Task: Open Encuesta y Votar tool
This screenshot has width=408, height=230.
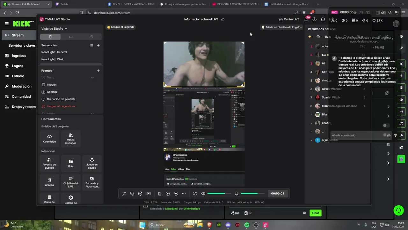Action: [x=92, y=182]
